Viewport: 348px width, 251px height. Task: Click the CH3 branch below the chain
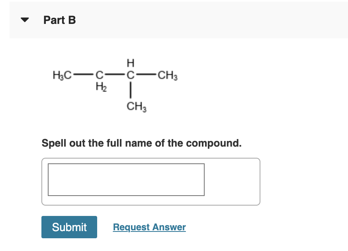pos(136,106)
